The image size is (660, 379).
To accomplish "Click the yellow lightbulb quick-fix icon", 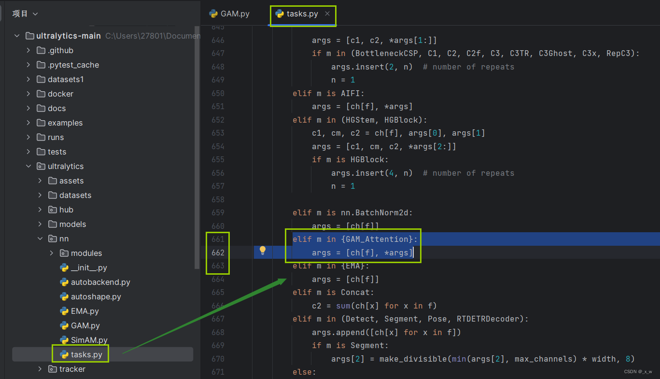I will pyautogui.click(x=263, y=250).
